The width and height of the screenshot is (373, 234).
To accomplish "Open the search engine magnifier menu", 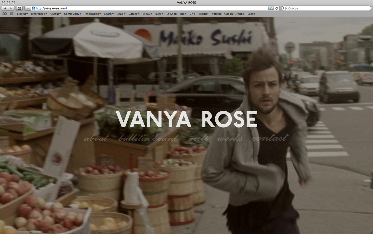I will tap(285, 8).
